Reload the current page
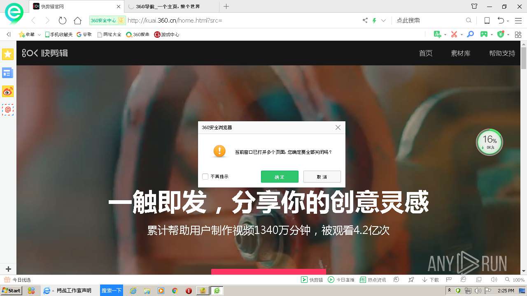Viewport: 527px width, 296px height. click(x=63, y=20)
